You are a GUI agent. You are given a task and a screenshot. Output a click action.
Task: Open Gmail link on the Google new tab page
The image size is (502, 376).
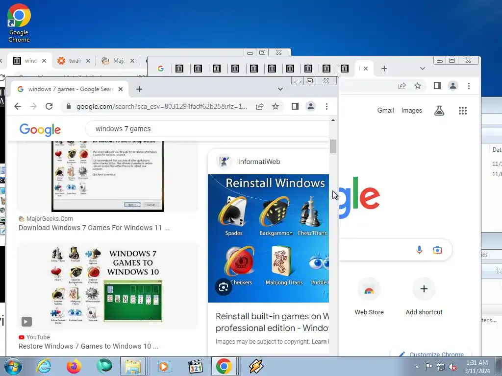pos(385,110)
